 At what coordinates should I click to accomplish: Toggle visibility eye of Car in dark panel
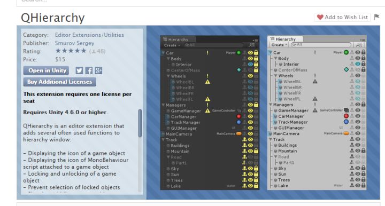pyautogui.click(x=250, y=53)
